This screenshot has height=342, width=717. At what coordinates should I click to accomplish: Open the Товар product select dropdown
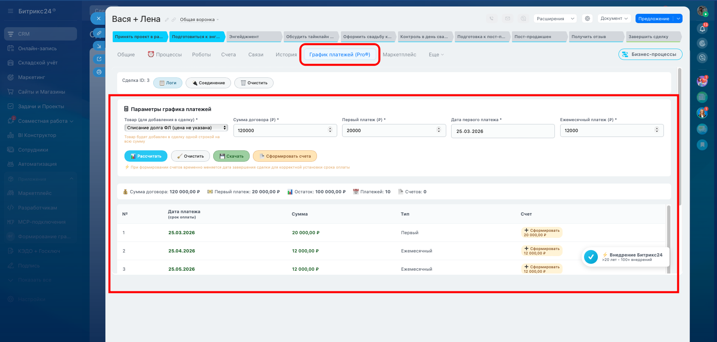(176, 128)
